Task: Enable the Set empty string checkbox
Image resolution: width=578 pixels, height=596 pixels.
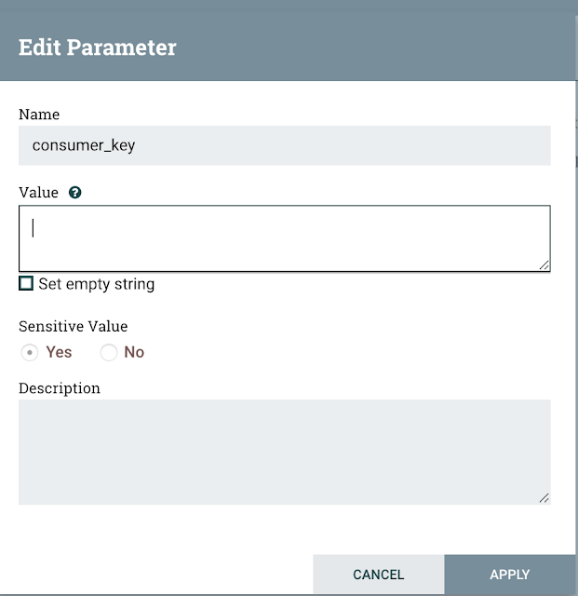Action: pyautogui.click(x=26, y=283)
